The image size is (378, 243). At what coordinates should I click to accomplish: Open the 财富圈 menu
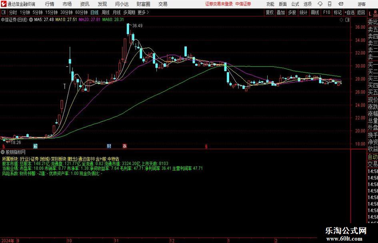point(143,4)
